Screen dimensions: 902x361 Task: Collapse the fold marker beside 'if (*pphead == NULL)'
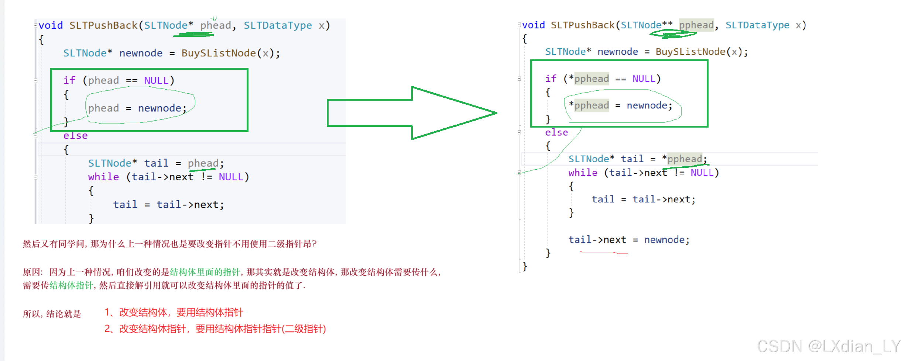(519, 79)
